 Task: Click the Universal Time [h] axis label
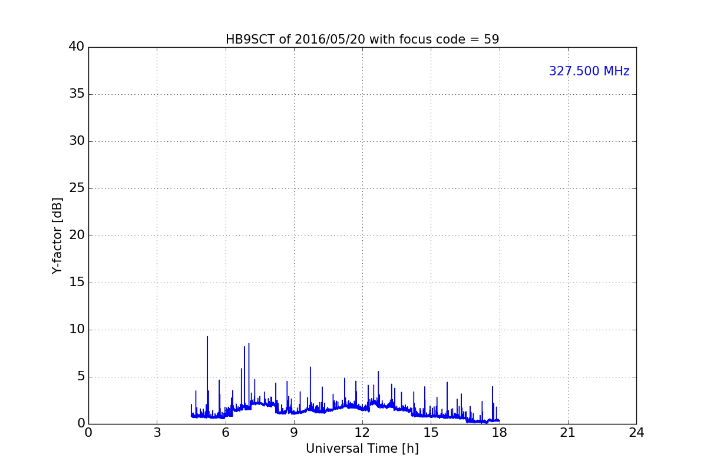[x=362, y=449]
